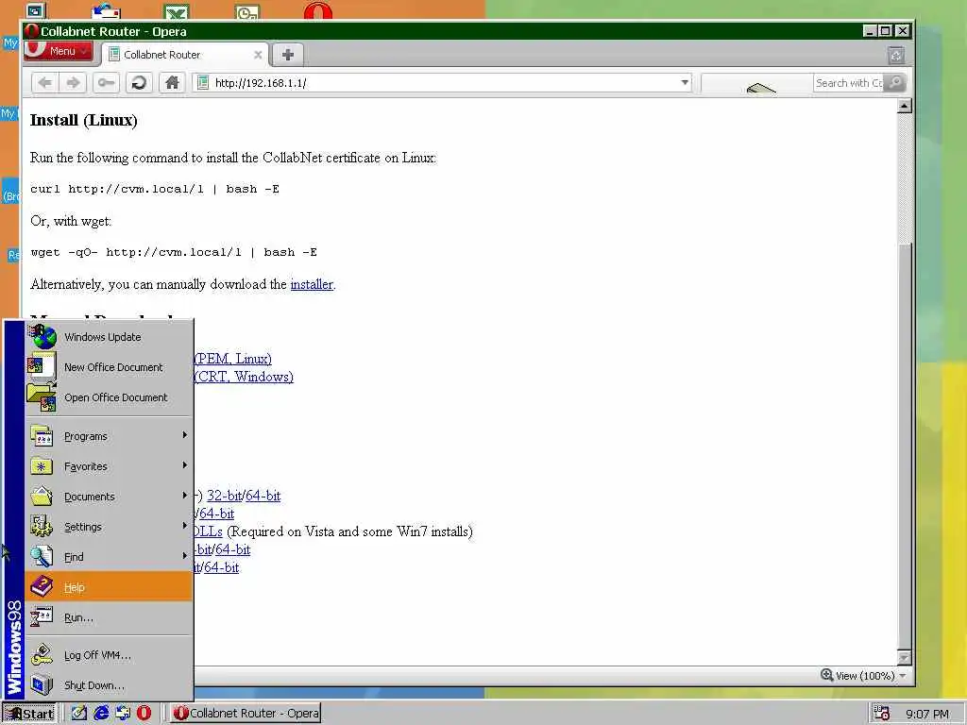
Task: Open the Run... dialog entry
Action: coord(109,617)
